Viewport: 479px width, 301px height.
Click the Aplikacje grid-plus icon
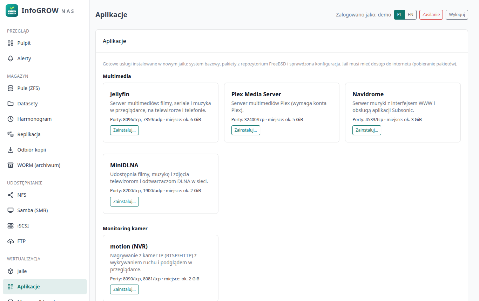pyautogui.click(x=11, y=287)
